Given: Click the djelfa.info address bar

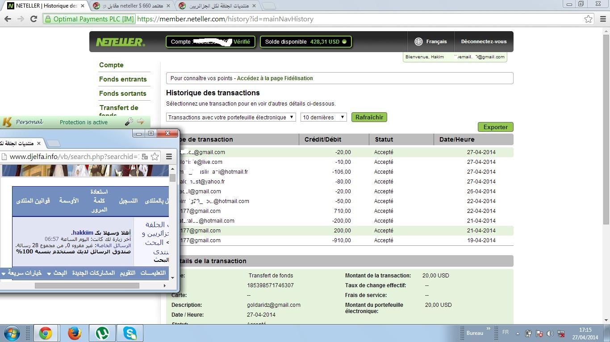Looking at the screenshot, I should pos(75,156).
